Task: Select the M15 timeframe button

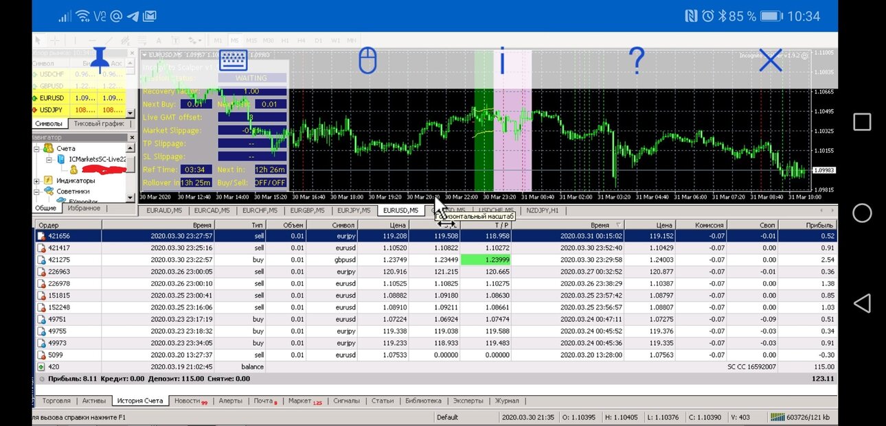Action: 252,40
